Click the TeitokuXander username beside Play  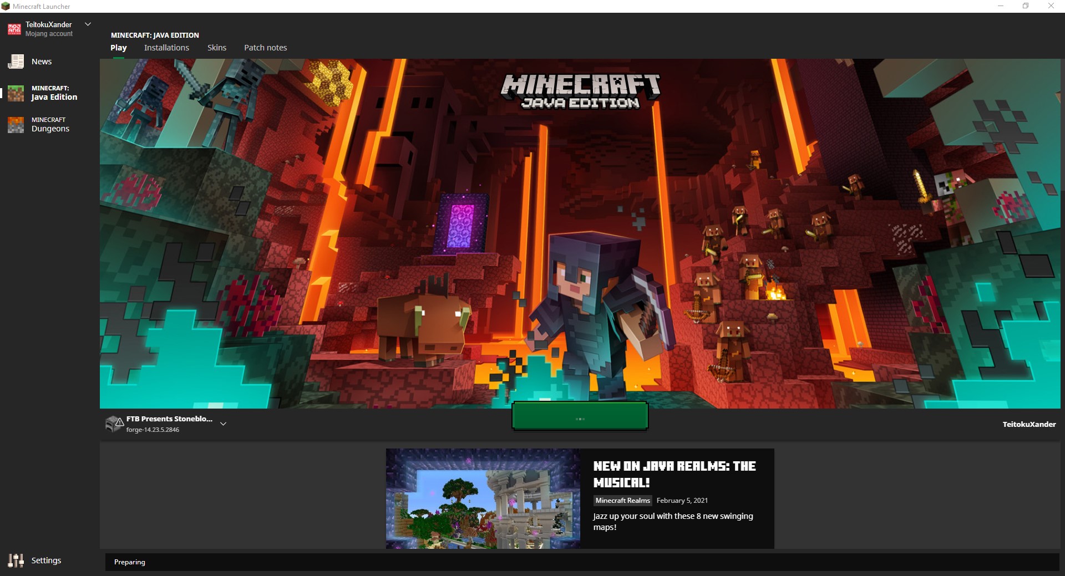(x=1029, y=424)
